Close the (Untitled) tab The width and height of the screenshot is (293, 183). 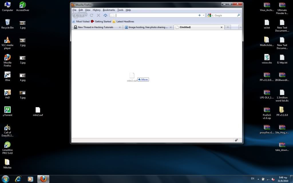[221, 27]
